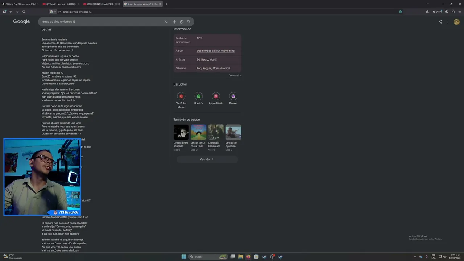Open the Música tropical genre link

[221, 68]
